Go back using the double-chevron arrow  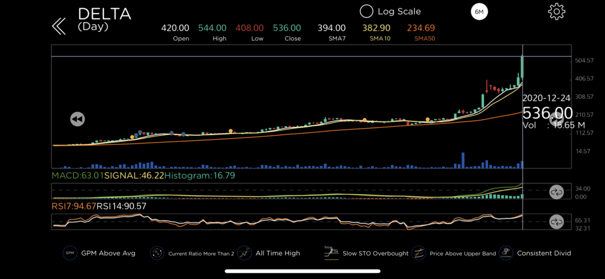tap(58, 25)
